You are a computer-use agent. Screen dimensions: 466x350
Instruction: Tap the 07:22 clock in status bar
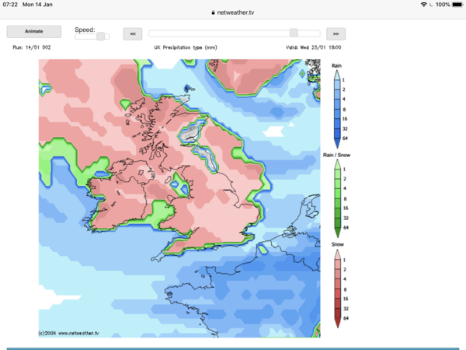(10, 5)
